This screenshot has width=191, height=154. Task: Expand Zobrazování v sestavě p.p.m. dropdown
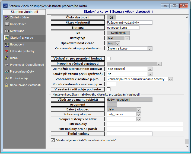coord(170,79)
